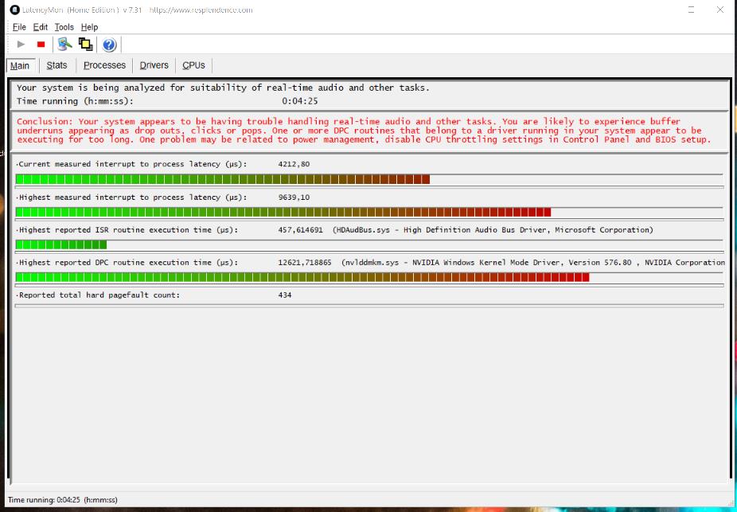Open the File menu
737x512 pixels.
[x=19, y=27]
